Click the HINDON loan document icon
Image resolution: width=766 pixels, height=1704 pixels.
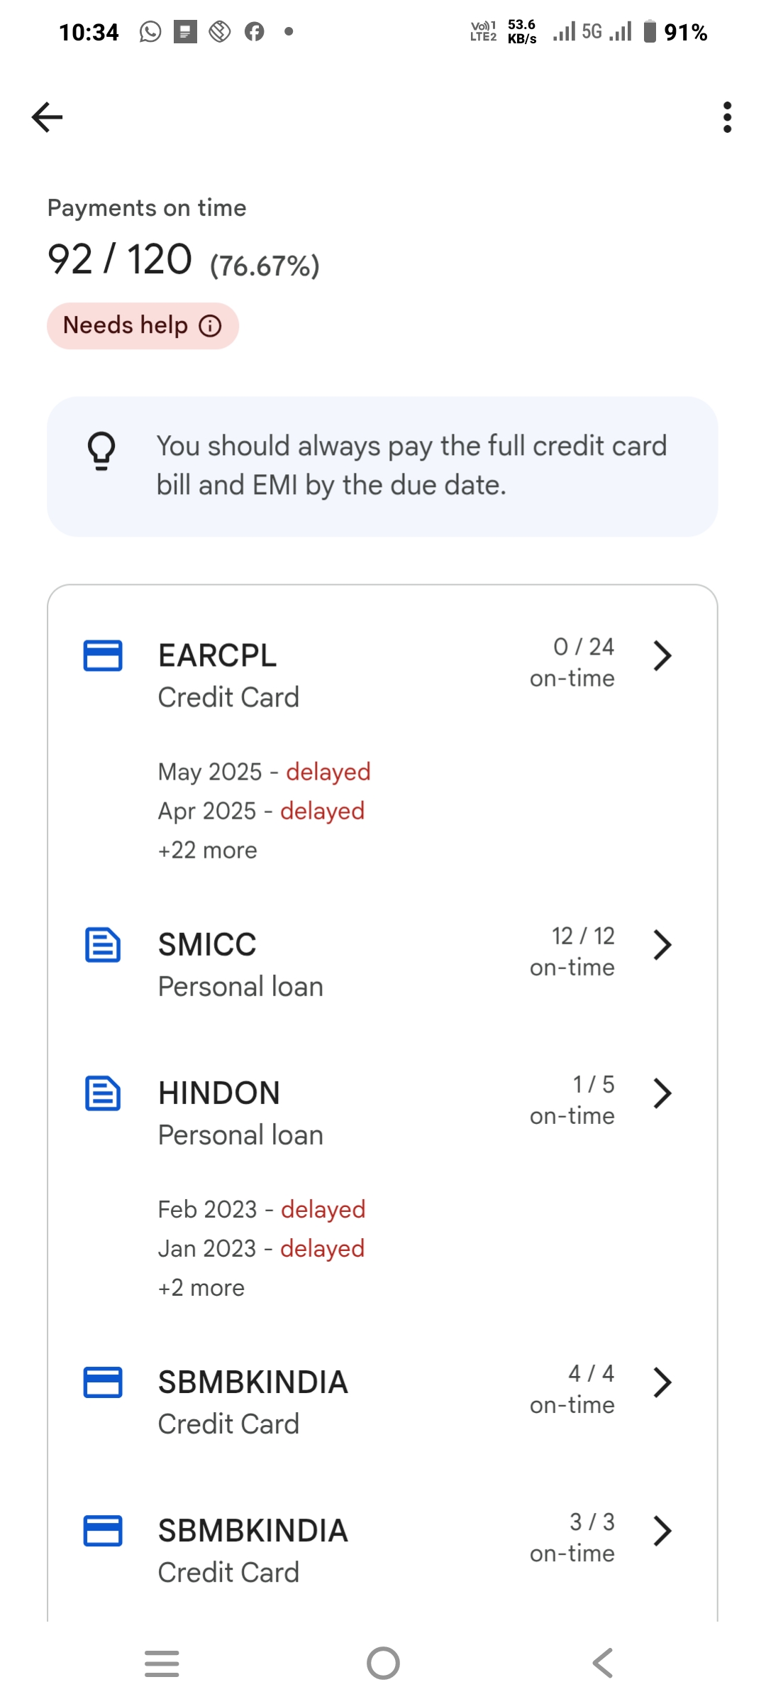103,1093
